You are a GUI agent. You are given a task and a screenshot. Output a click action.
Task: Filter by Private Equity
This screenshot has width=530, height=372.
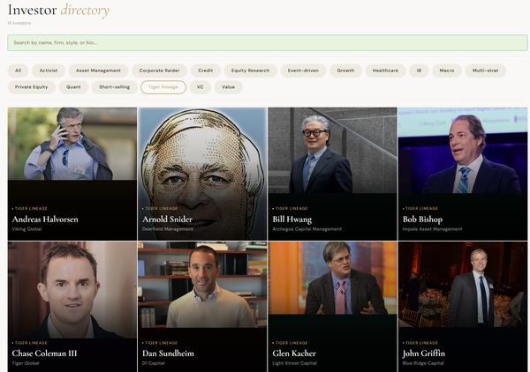[32, 87]
